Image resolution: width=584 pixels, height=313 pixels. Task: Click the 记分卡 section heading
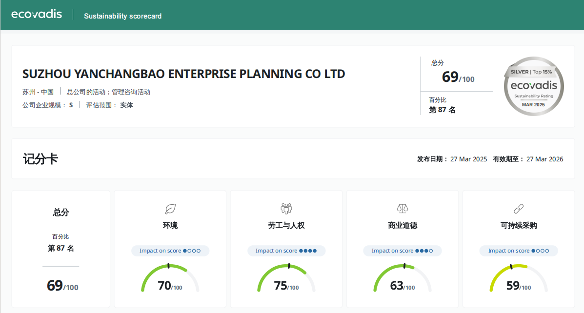[x=40, y=159]
